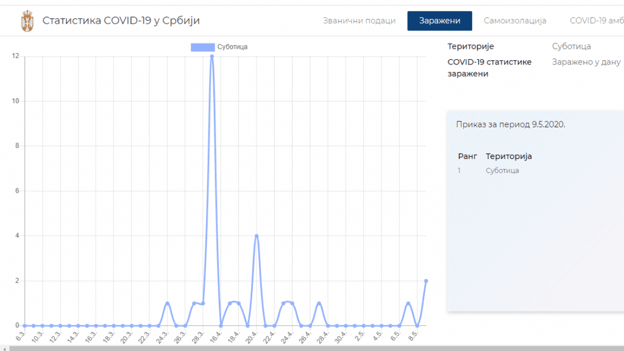Click the Суботица legend label

pos(232,47)
